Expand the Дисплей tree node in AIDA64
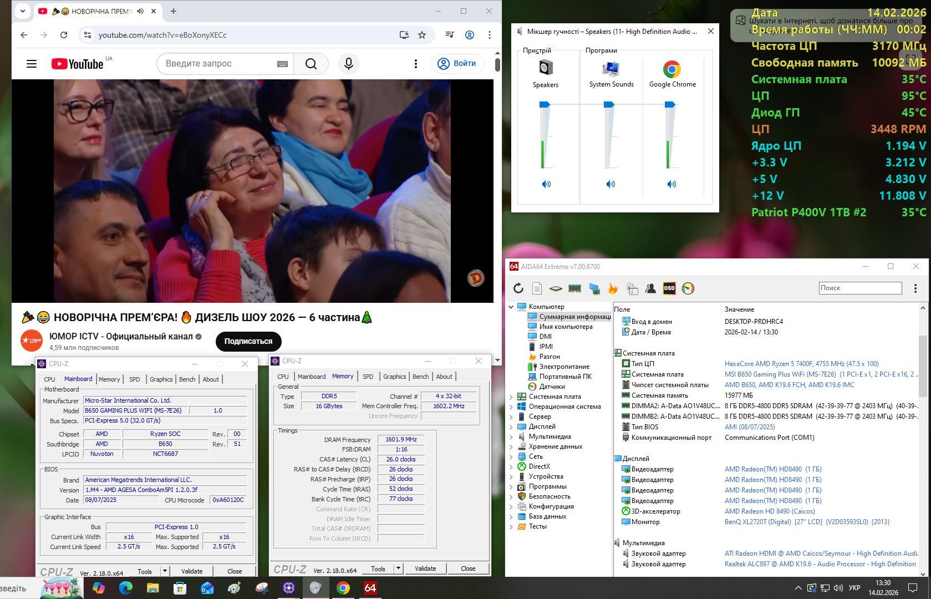This screenshot has height=599, width=931. click(511, 427)
